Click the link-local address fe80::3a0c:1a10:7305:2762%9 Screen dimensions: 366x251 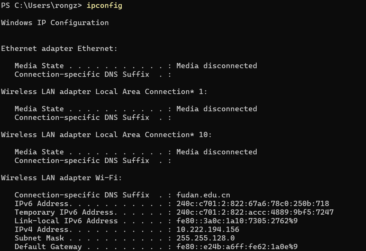click(237, 221)
